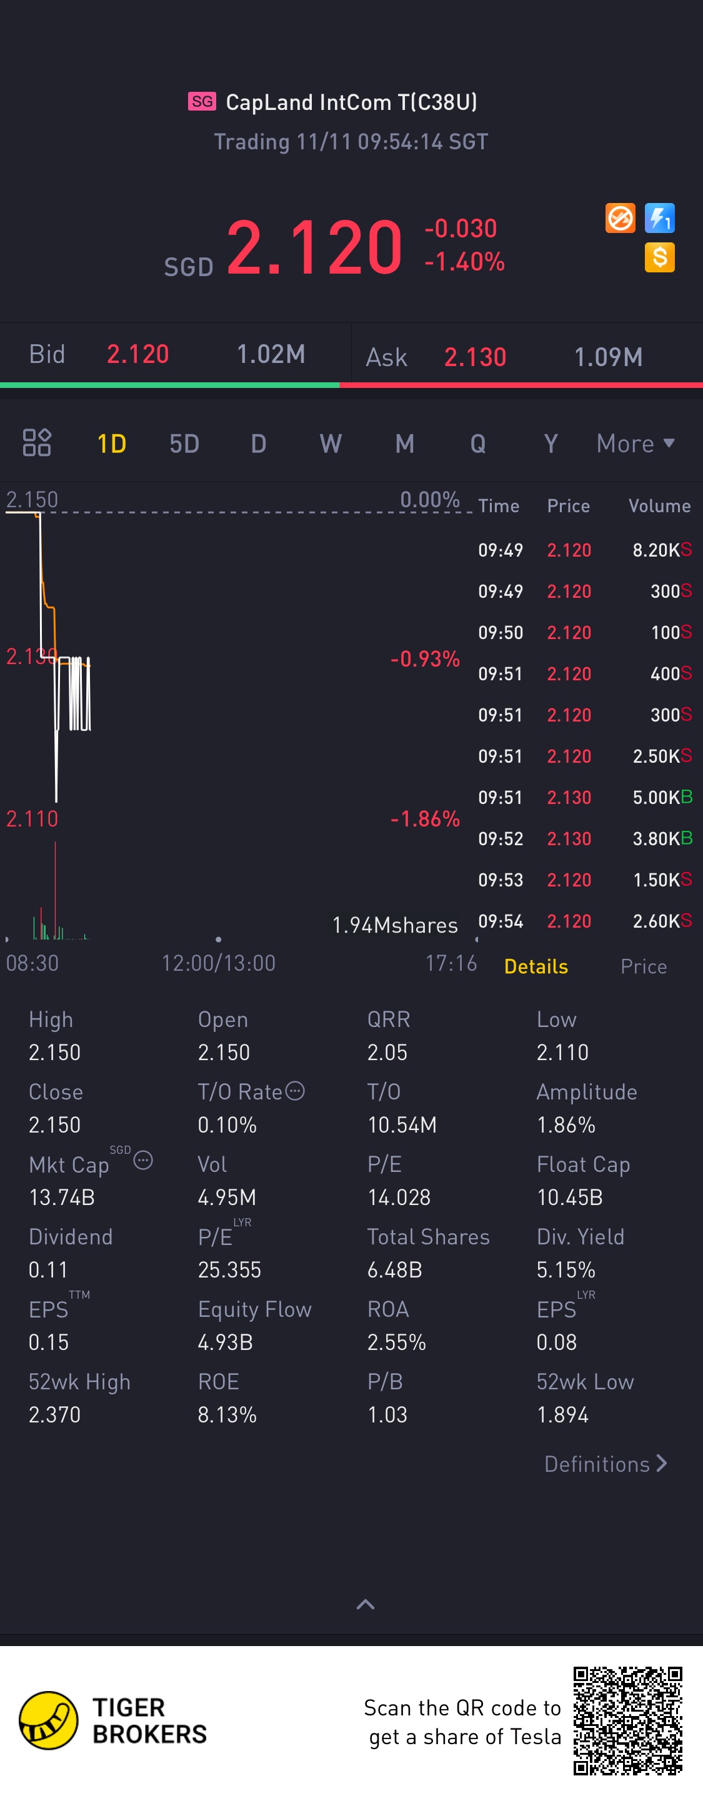Tap the orange no-short-selling badge icon
This screenshot has width=703, height=1796.
click(x=620, y=218)
